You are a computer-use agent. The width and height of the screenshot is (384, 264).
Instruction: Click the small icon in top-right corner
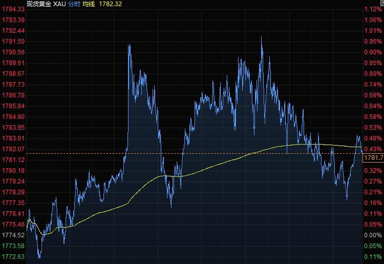(381, 3)
